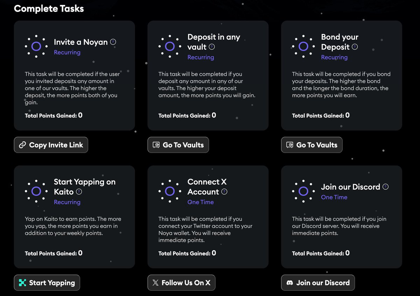Screen dimensions: 420x296
Task: Click the Start Yapping button
Action: point(47,283)
